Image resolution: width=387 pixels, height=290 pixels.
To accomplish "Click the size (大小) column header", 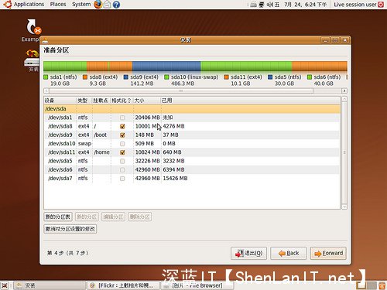I will (147, 101).
